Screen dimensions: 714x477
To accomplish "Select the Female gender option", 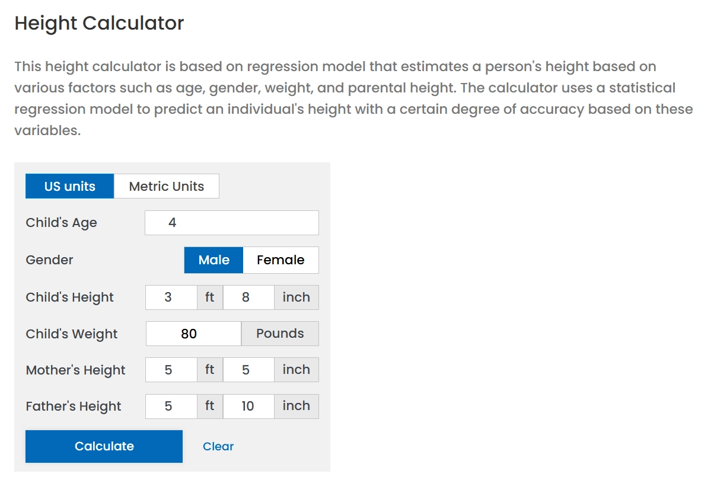I will pos(280,260).
